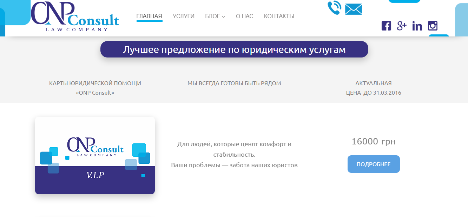Open the email envelope icon
The image size is (468, 217).
[354, 9]
